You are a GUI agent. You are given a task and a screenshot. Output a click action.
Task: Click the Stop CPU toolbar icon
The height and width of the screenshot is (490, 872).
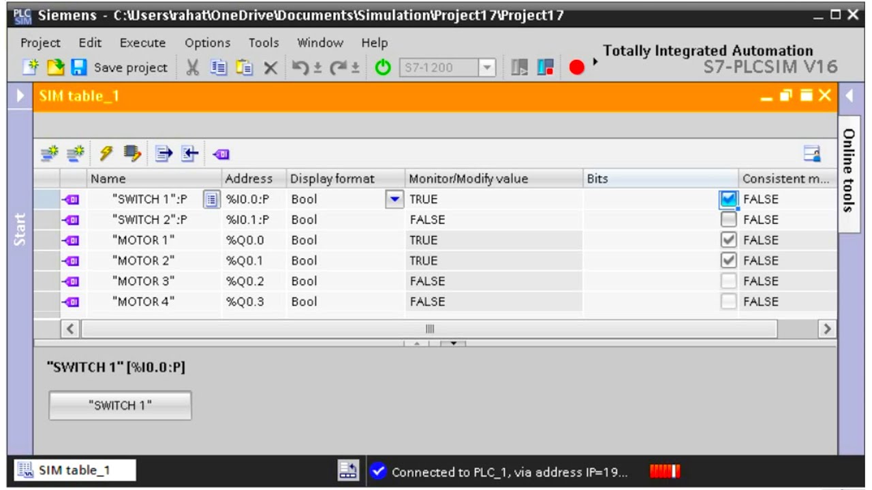pos(546,67)
